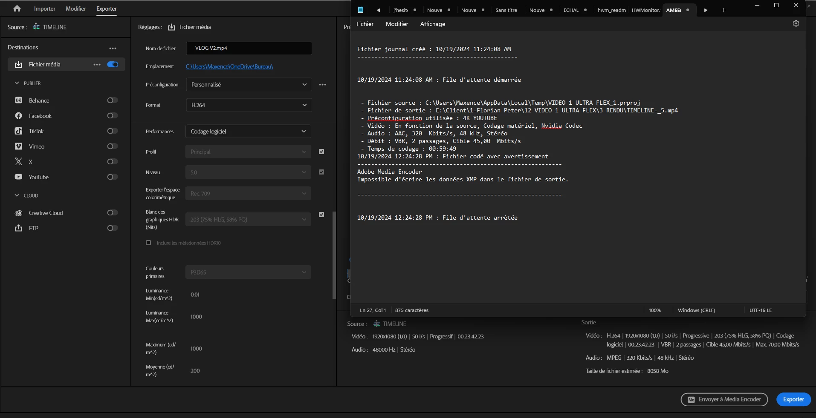
Task: Select the Exporter tab at top
Action: 107,9
